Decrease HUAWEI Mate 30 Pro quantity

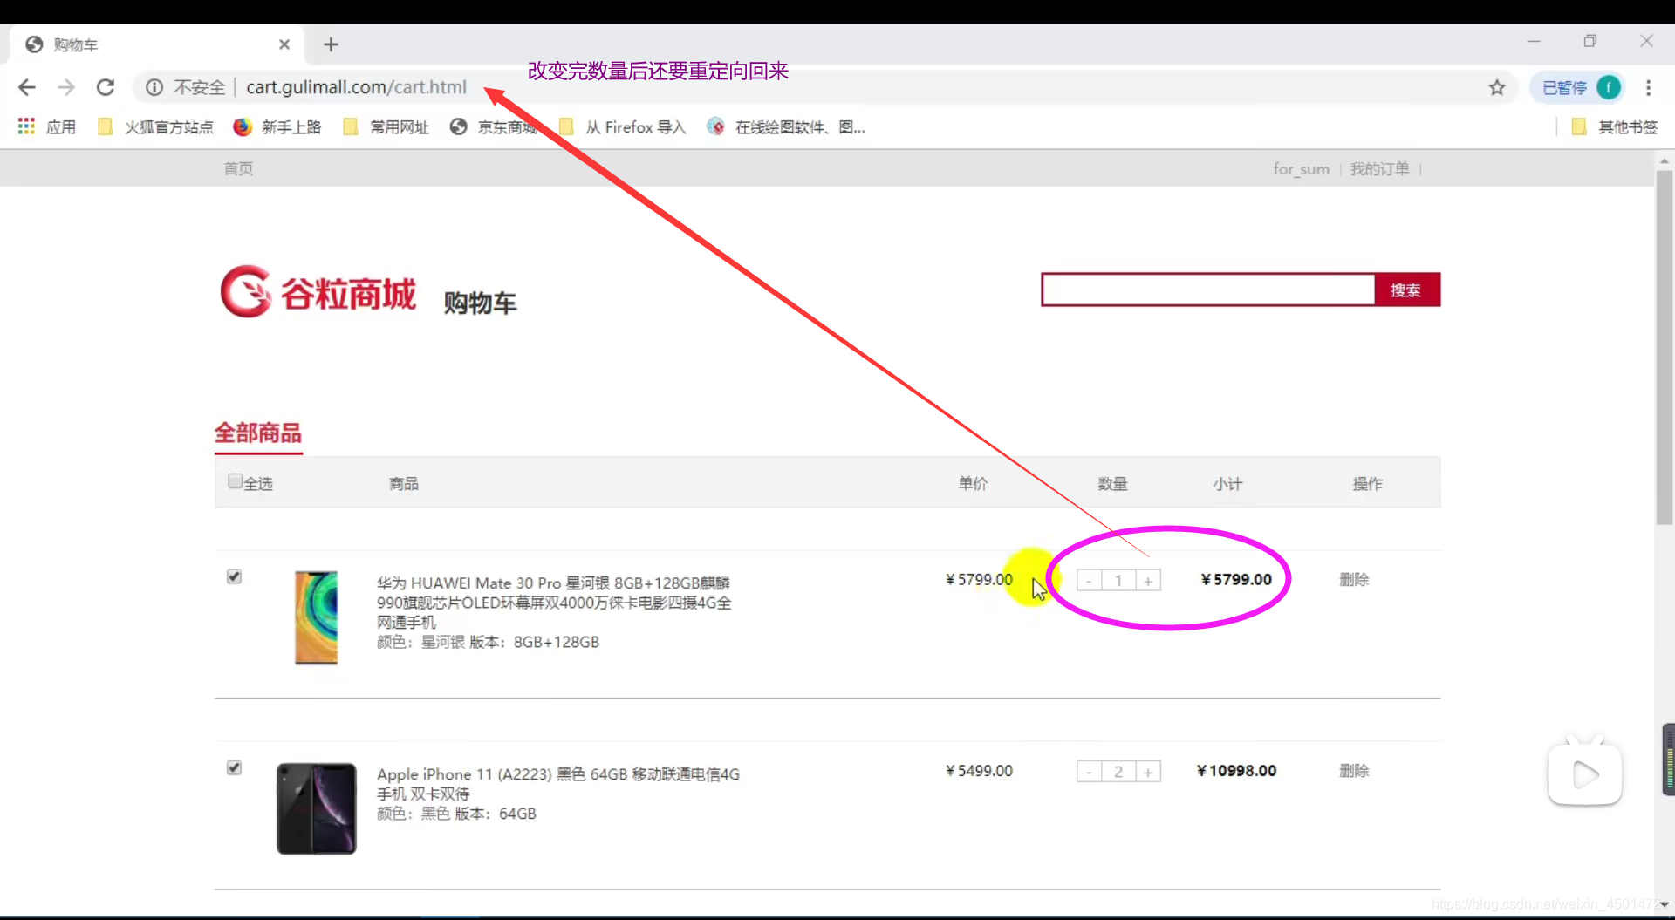1089,581
